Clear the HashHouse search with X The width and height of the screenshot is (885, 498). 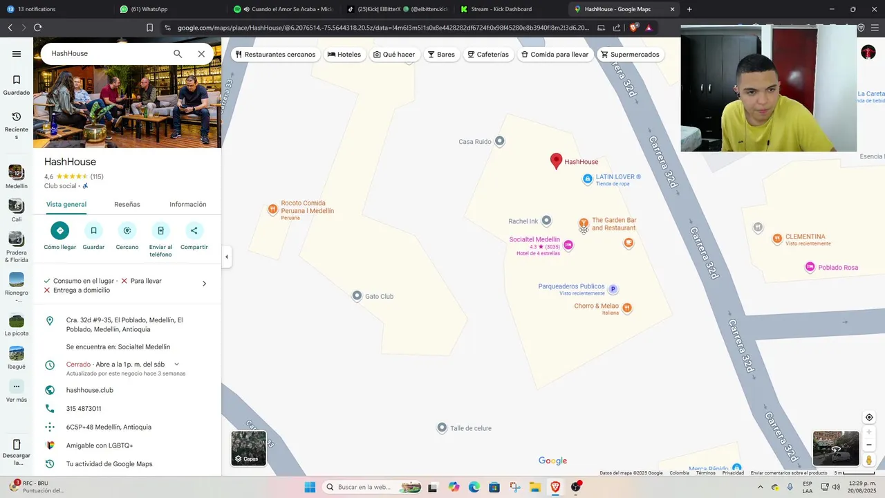[201, 54]
